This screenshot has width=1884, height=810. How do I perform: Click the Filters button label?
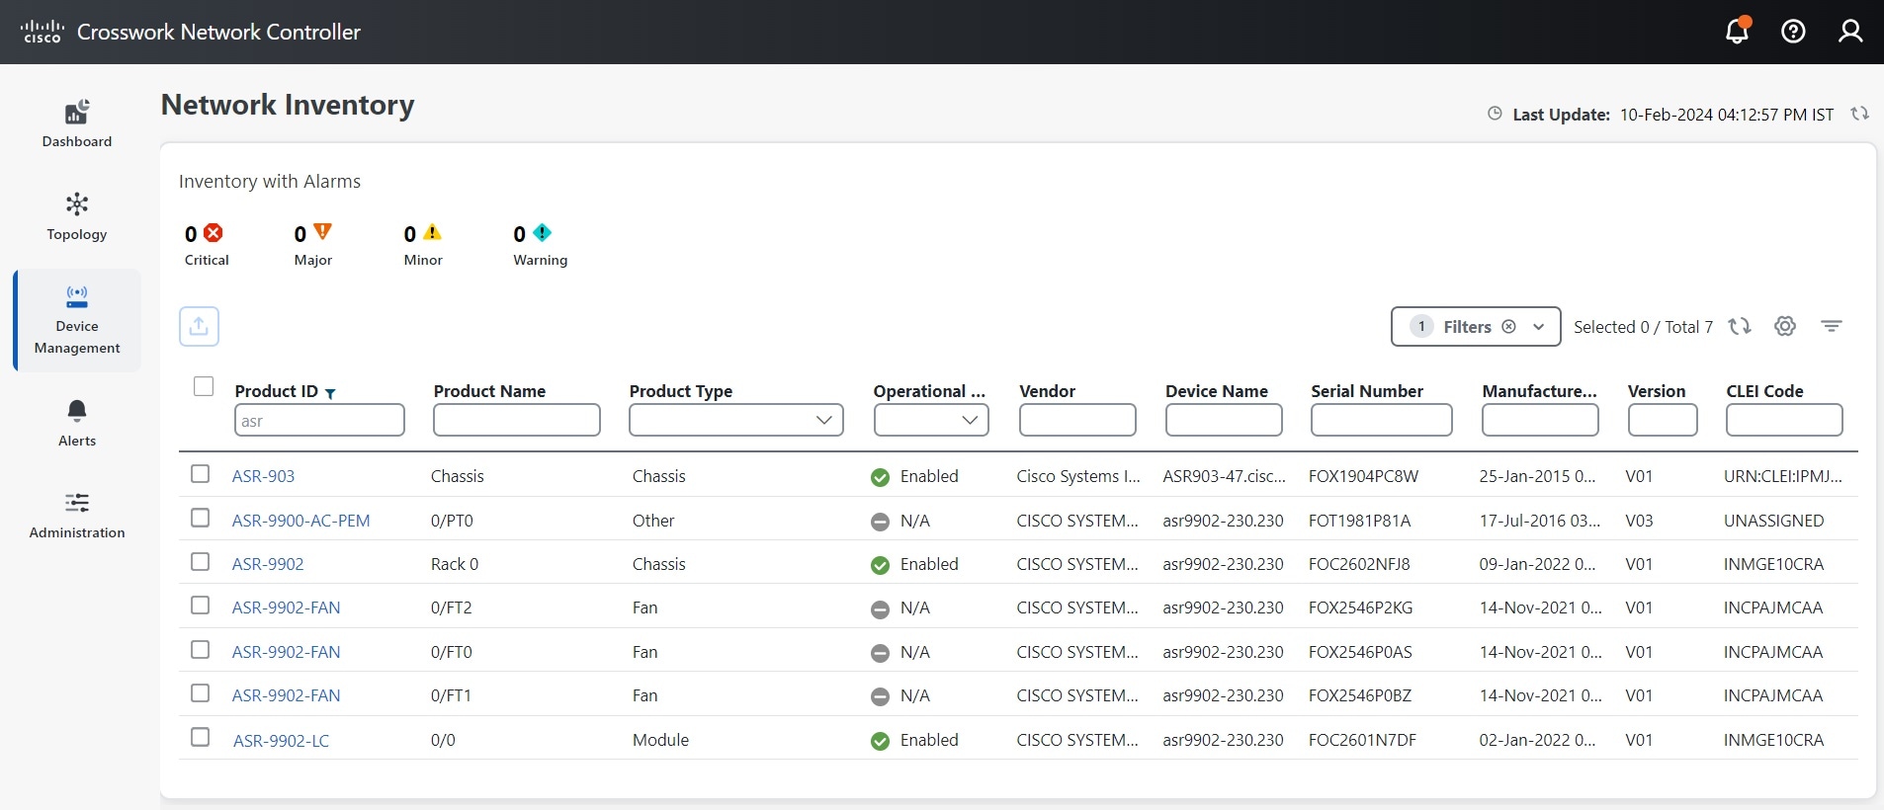1467,327
